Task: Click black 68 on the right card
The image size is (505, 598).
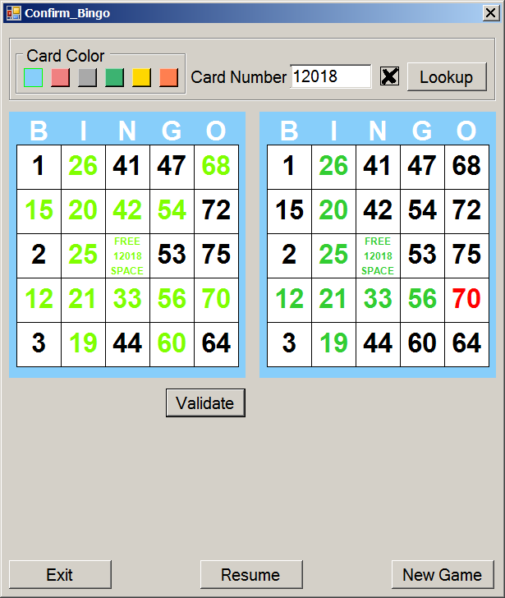Action: click(467, 167)
